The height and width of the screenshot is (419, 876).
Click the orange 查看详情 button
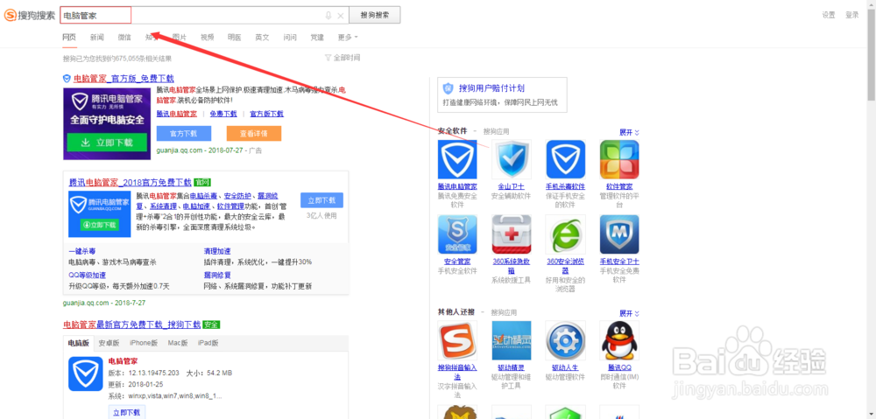(254, 133)
